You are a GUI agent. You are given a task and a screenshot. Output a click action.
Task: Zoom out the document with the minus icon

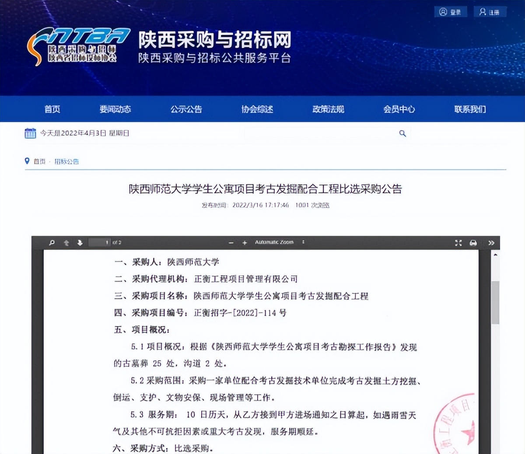[231, 242]
